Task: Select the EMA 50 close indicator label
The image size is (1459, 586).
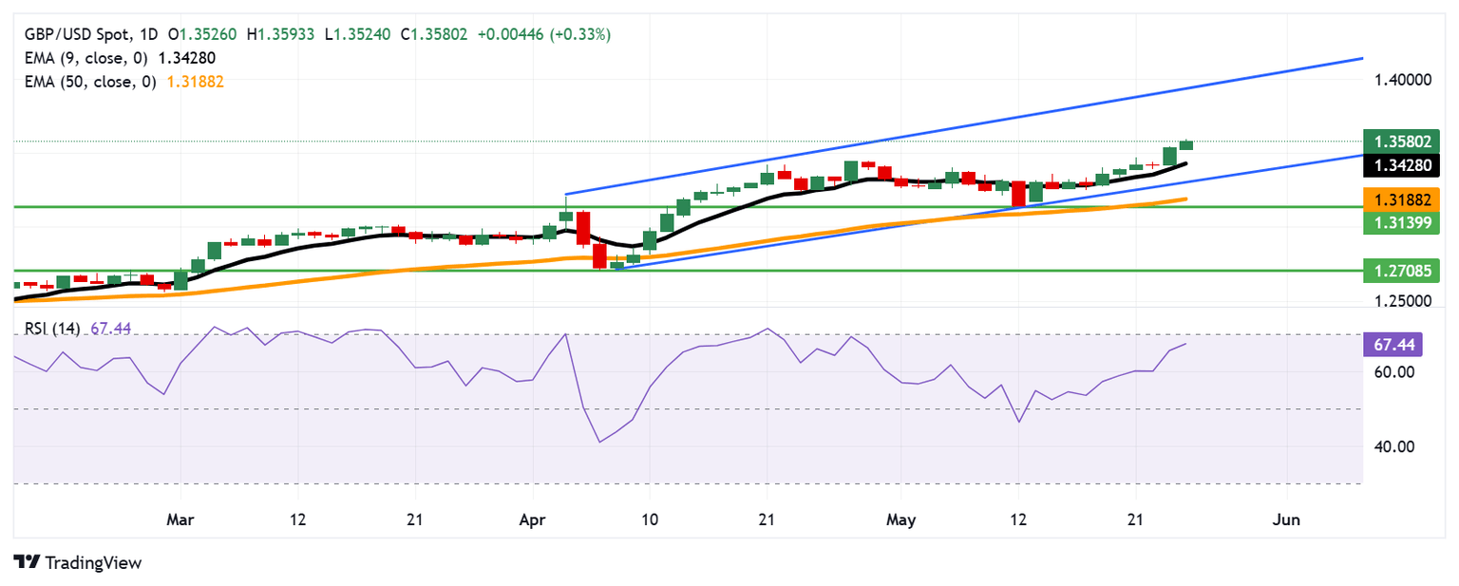Action: coord(92,82)
